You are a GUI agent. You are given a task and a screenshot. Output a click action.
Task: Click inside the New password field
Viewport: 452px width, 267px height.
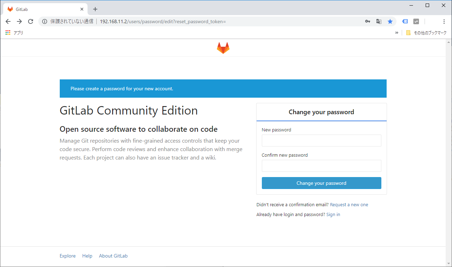coord(321,141)
